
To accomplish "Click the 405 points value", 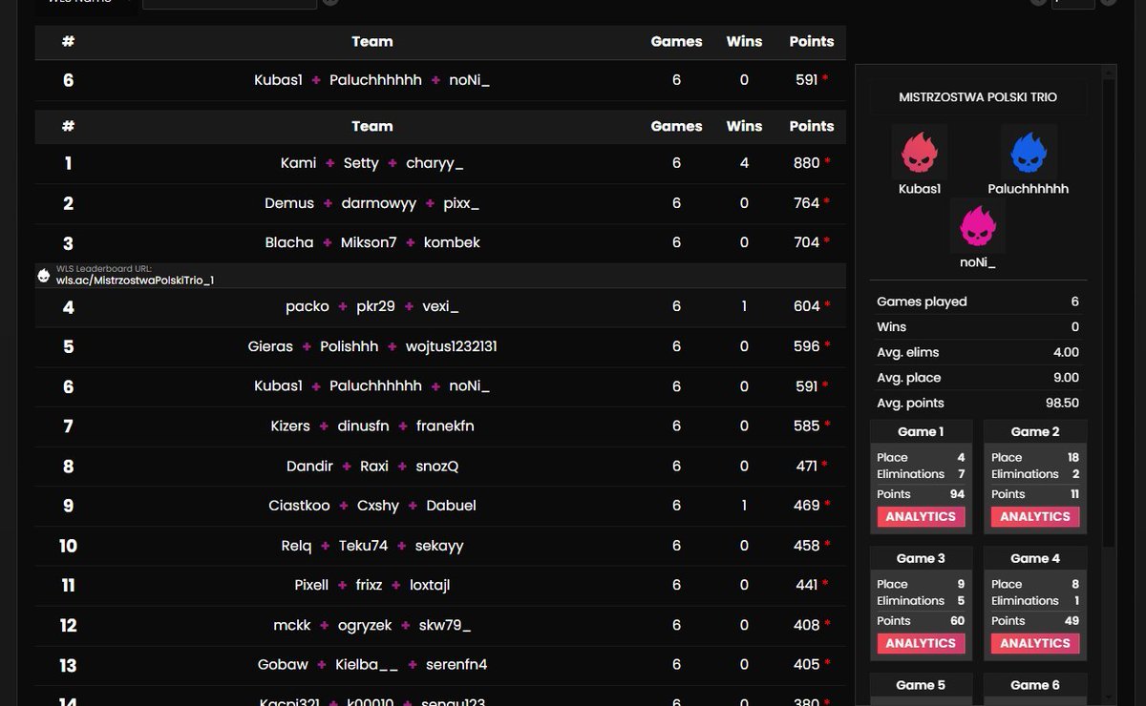I will (x=806, y=665).
